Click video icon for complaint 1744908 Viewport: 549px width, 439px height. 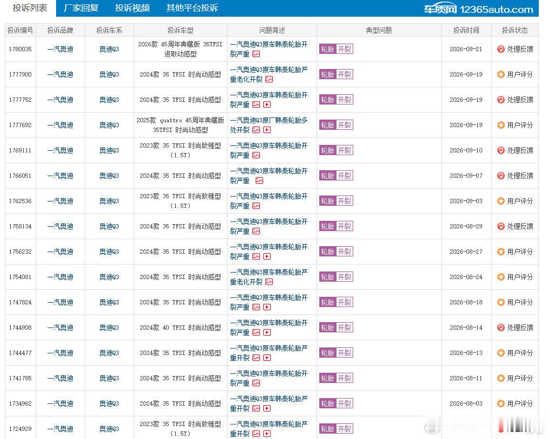coord(267,332)
